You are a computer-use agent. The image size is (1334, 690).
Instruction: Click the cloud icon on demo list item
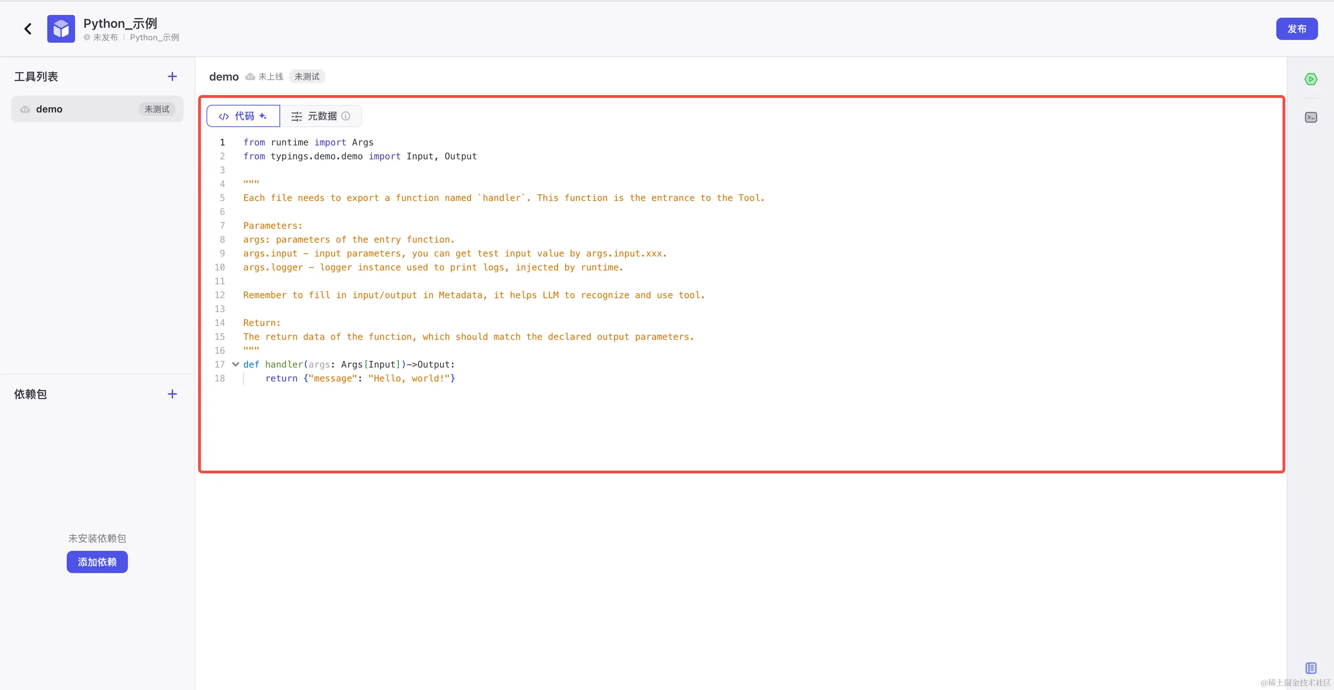click(x=25, y=109)
